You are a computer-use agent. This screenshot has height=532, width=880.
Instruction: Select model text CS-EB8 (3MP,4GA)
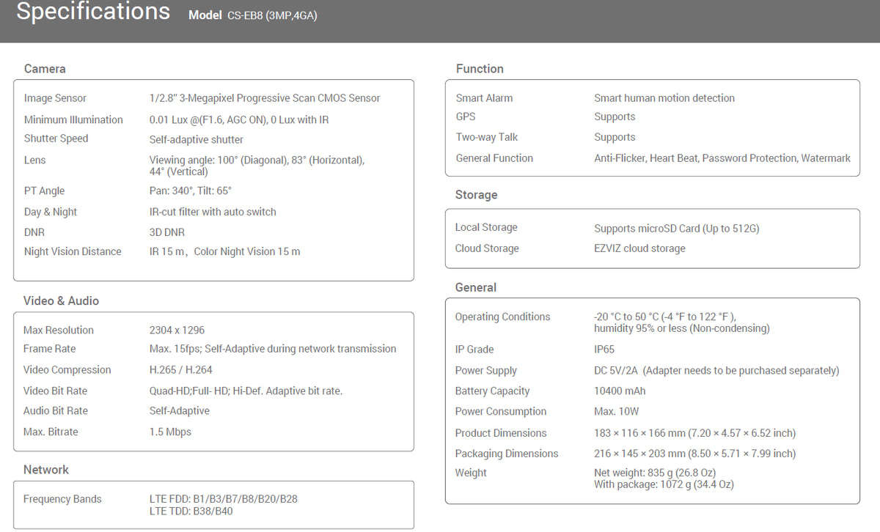[x=272, y=15]
